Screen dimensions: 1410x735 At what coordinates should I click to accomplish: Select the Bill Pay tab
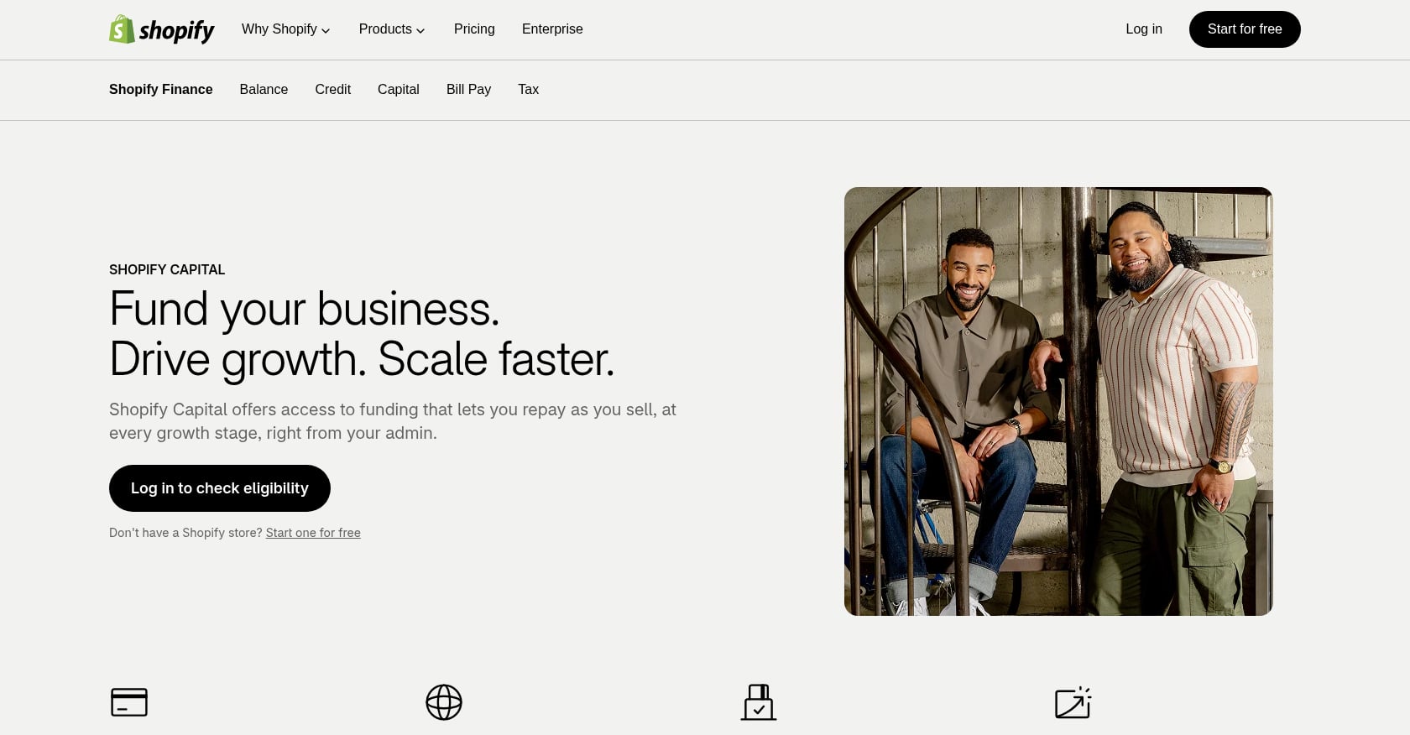(468, 90)
